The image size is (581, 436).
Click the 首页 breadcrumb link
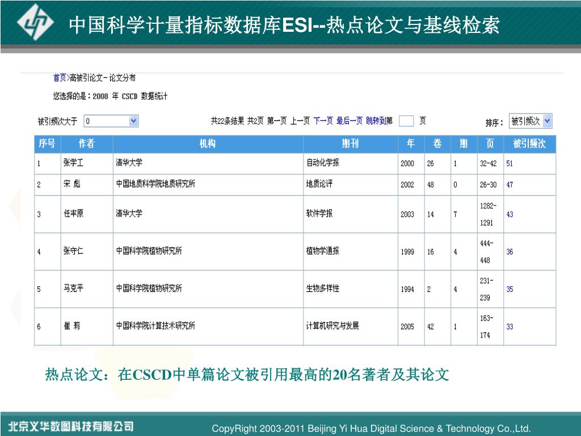(x=59, y=78)
